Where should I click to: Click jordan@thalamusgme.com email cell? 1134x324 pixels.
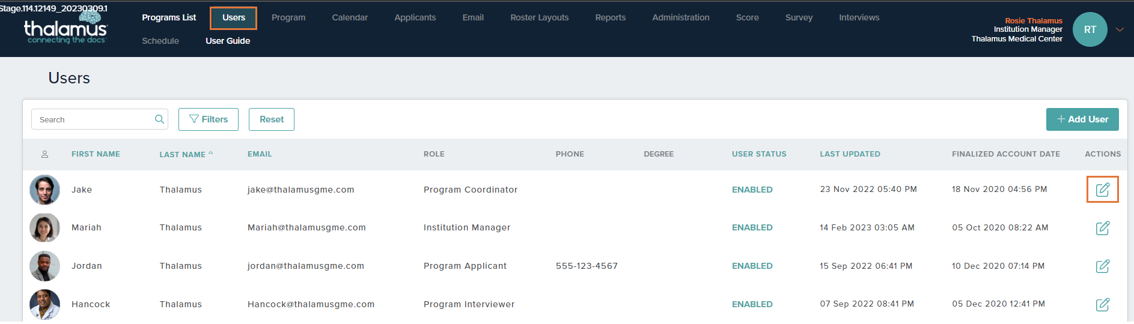click(306, 266)
